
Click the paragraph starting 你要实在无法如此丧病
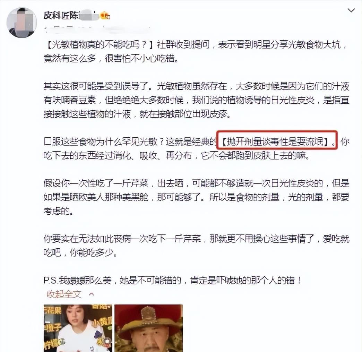pyautogui.click(x=196, y=246)
